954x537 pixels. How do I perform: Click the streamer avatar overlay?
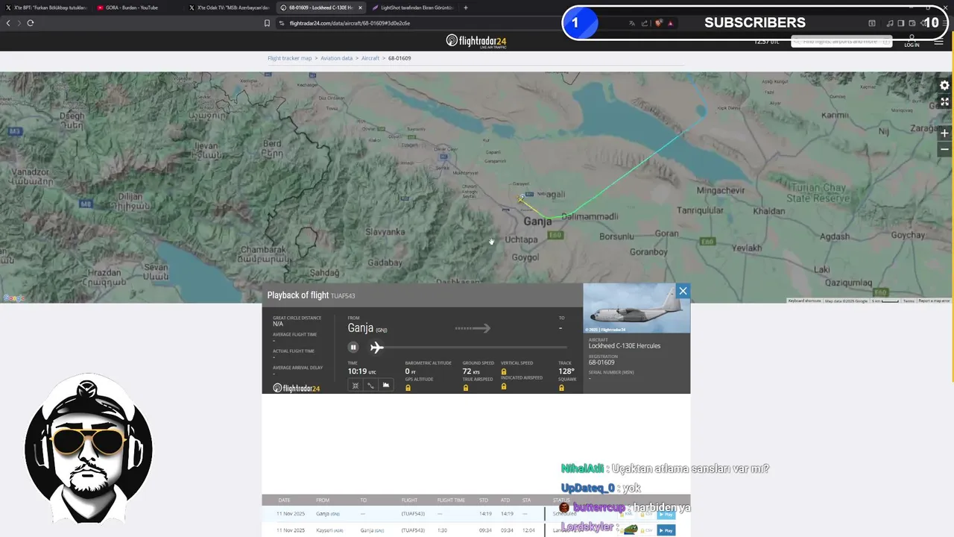point(89,447)
